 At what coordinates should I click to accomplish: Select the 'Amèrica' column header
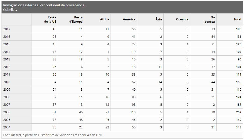(x=129, y=19)
